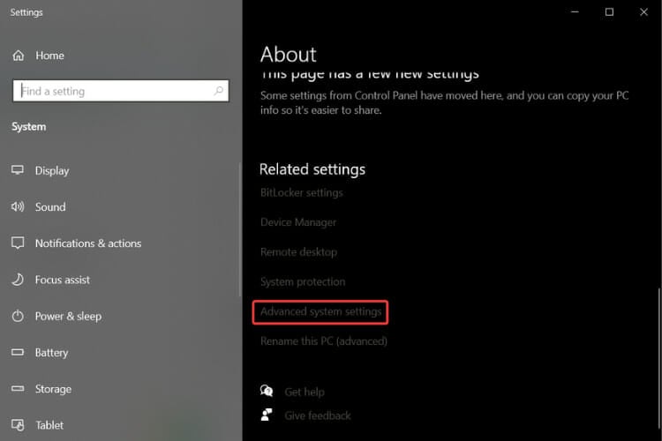Open System protection link
This screenshot has height=441, width=662.
coord(303,282)
